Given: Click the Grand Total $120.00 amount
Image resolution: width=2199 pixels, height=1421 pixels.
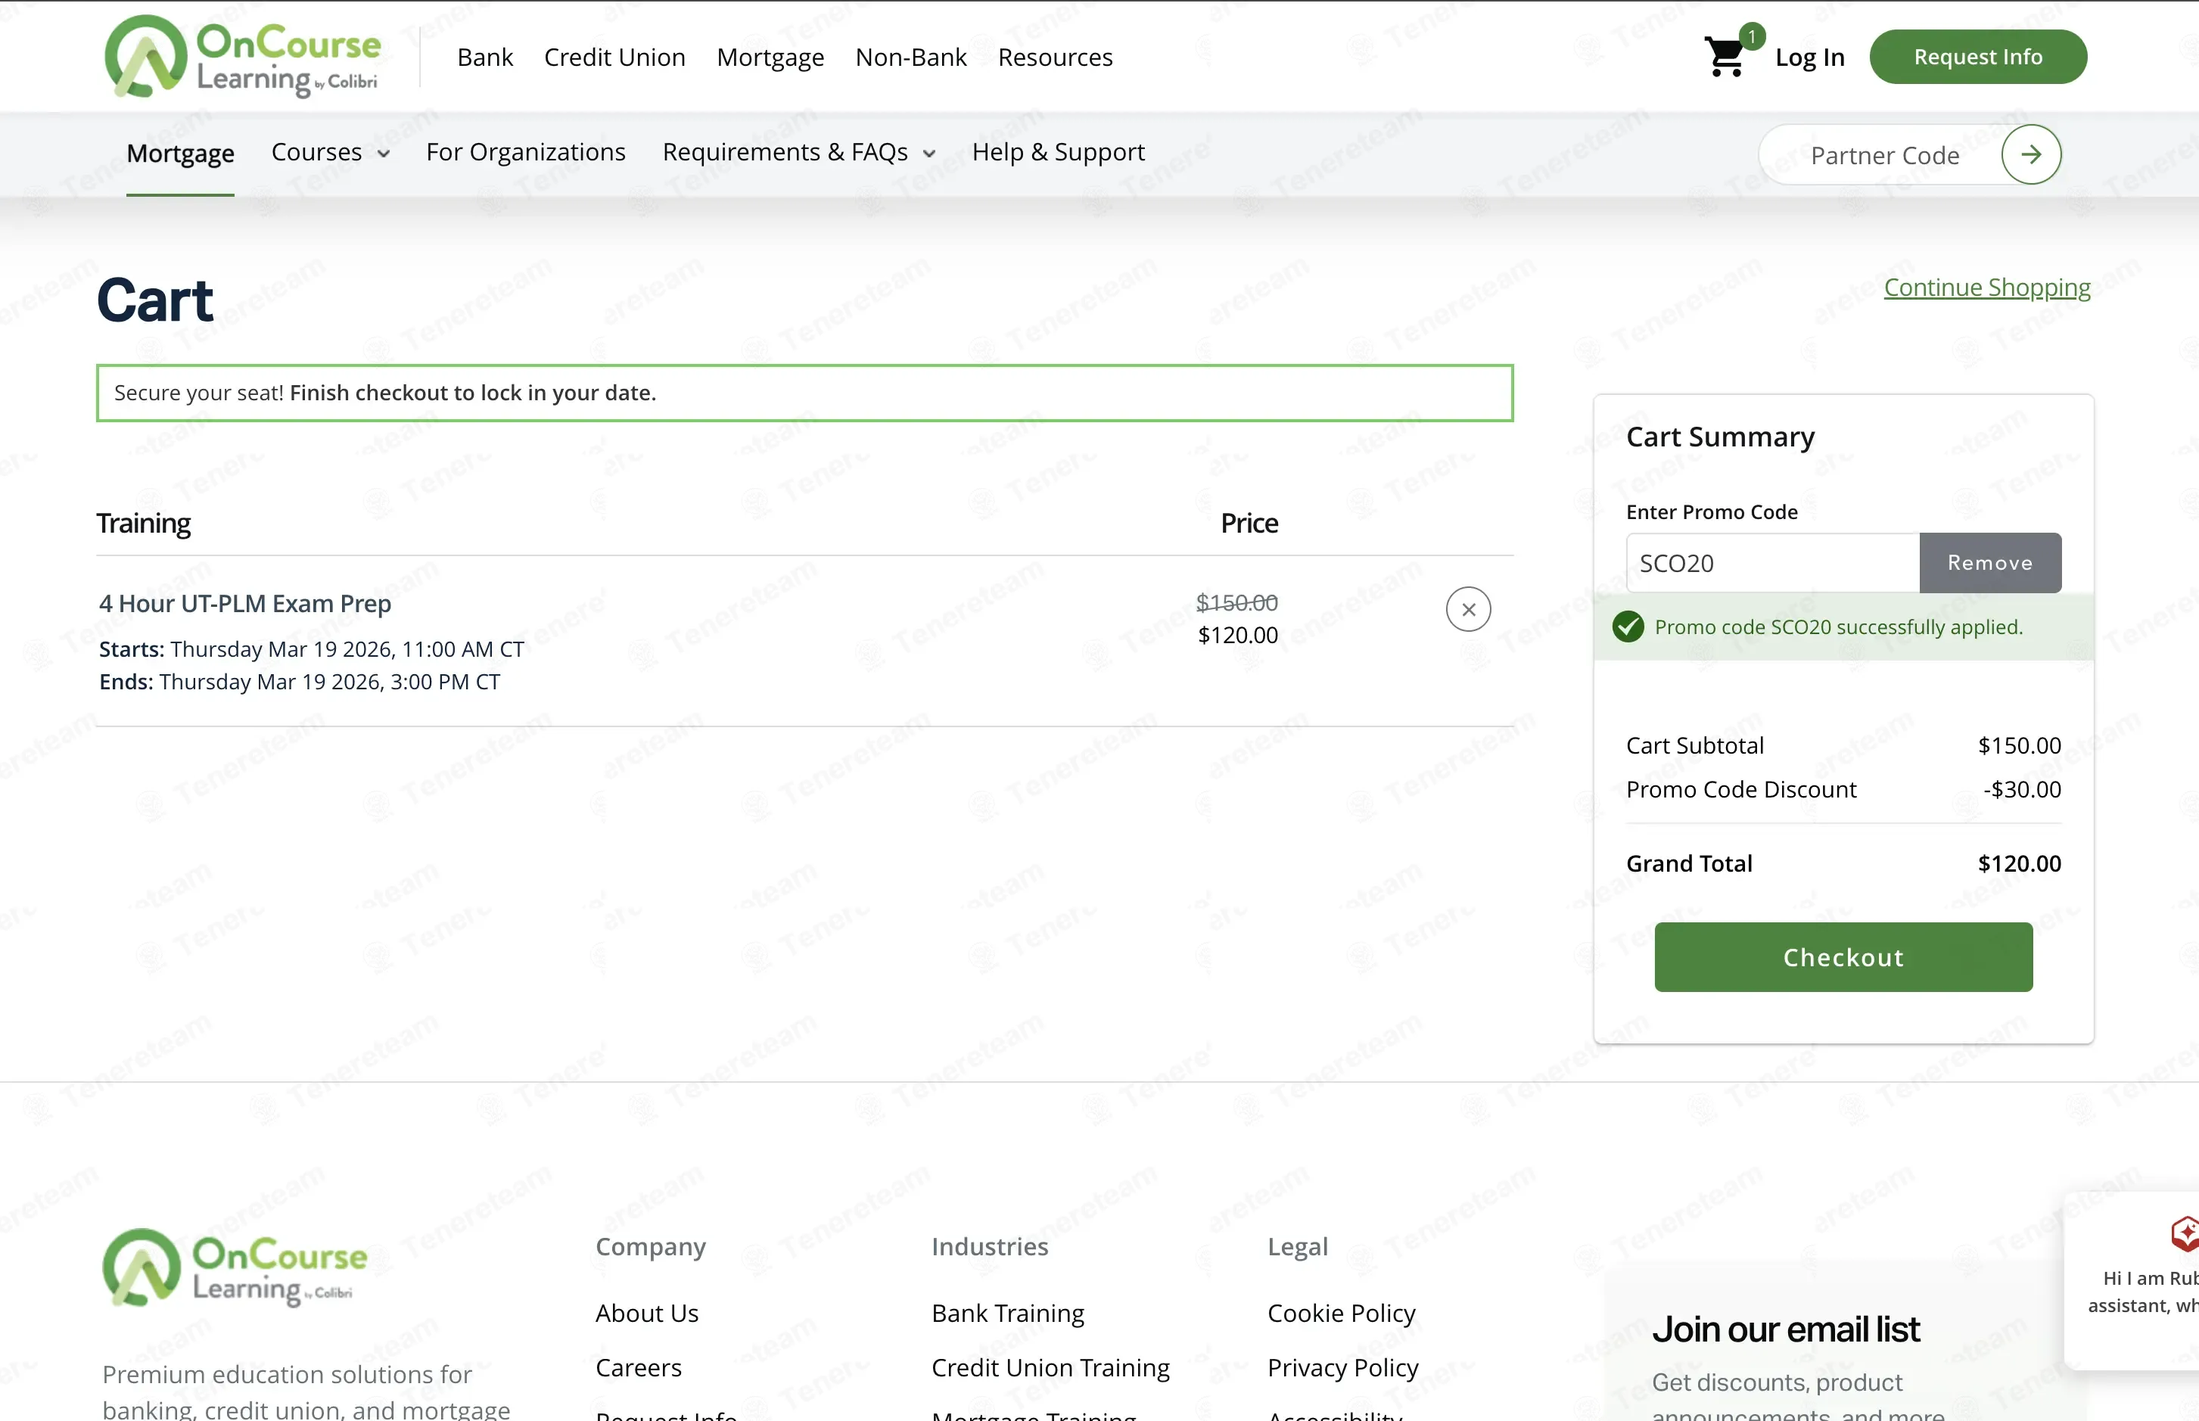Looking at the screenshot, I should click(2019, 863).
